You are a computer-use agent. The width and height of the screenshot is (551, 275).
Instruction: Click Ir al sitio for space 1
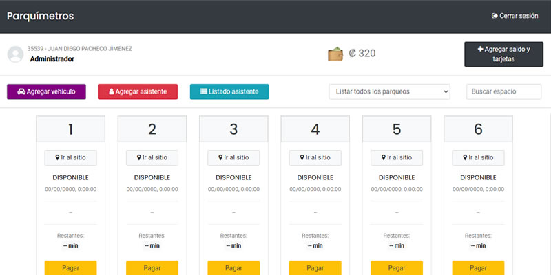coord(70,157)
